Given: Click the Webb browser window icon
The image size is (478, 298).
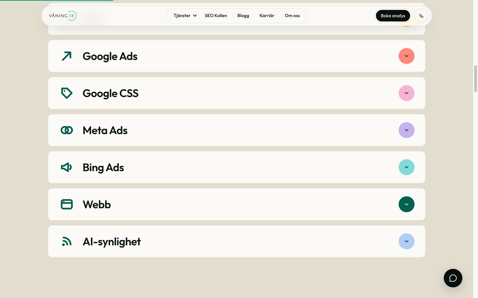Looking at the screenshot, I should coord(67,204).
